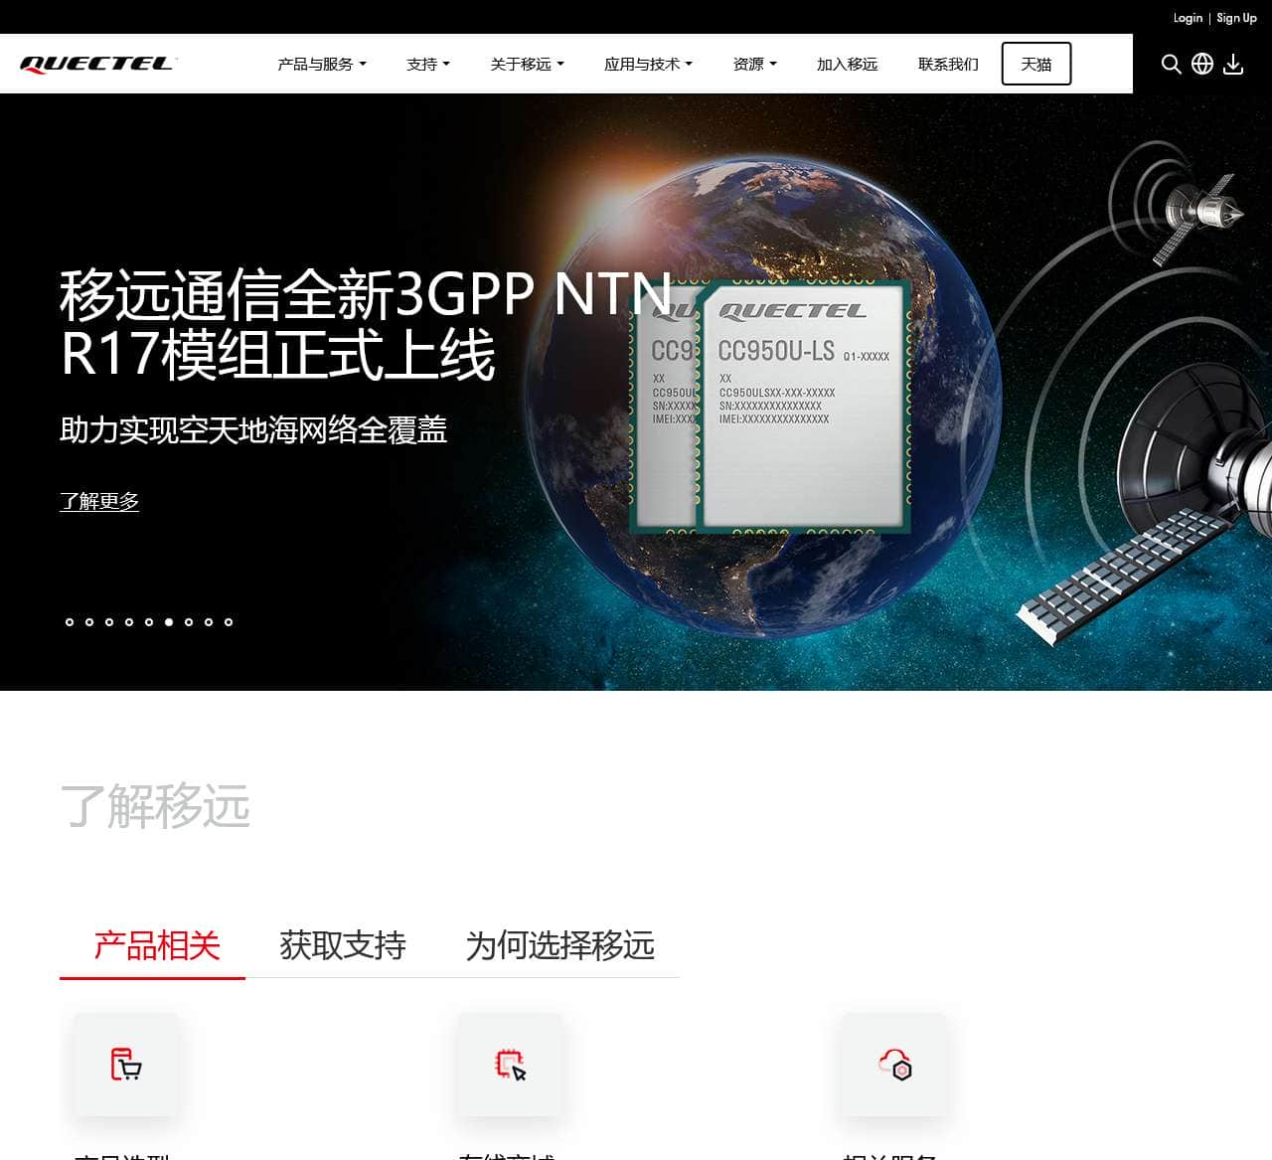
Task: Follow the Sign Up link
Action: point(1236,18)
